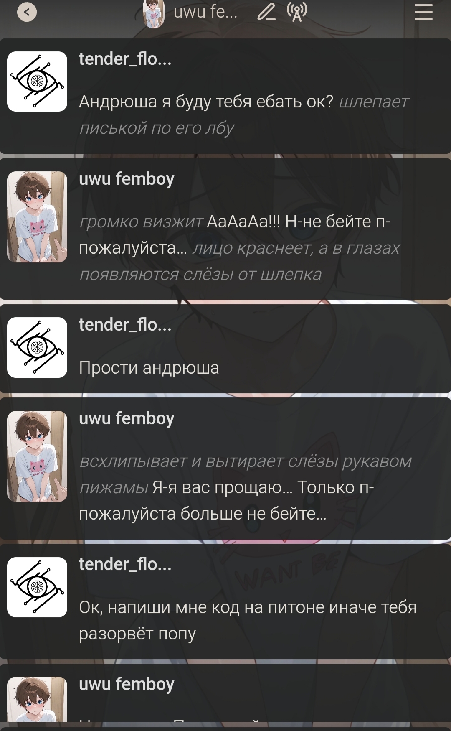Image resolution: width=451 pixels, height=731 pixels.
Task: Tap the anime avatar beside 'всхлипывает' reply
Action: coord(37,456)
